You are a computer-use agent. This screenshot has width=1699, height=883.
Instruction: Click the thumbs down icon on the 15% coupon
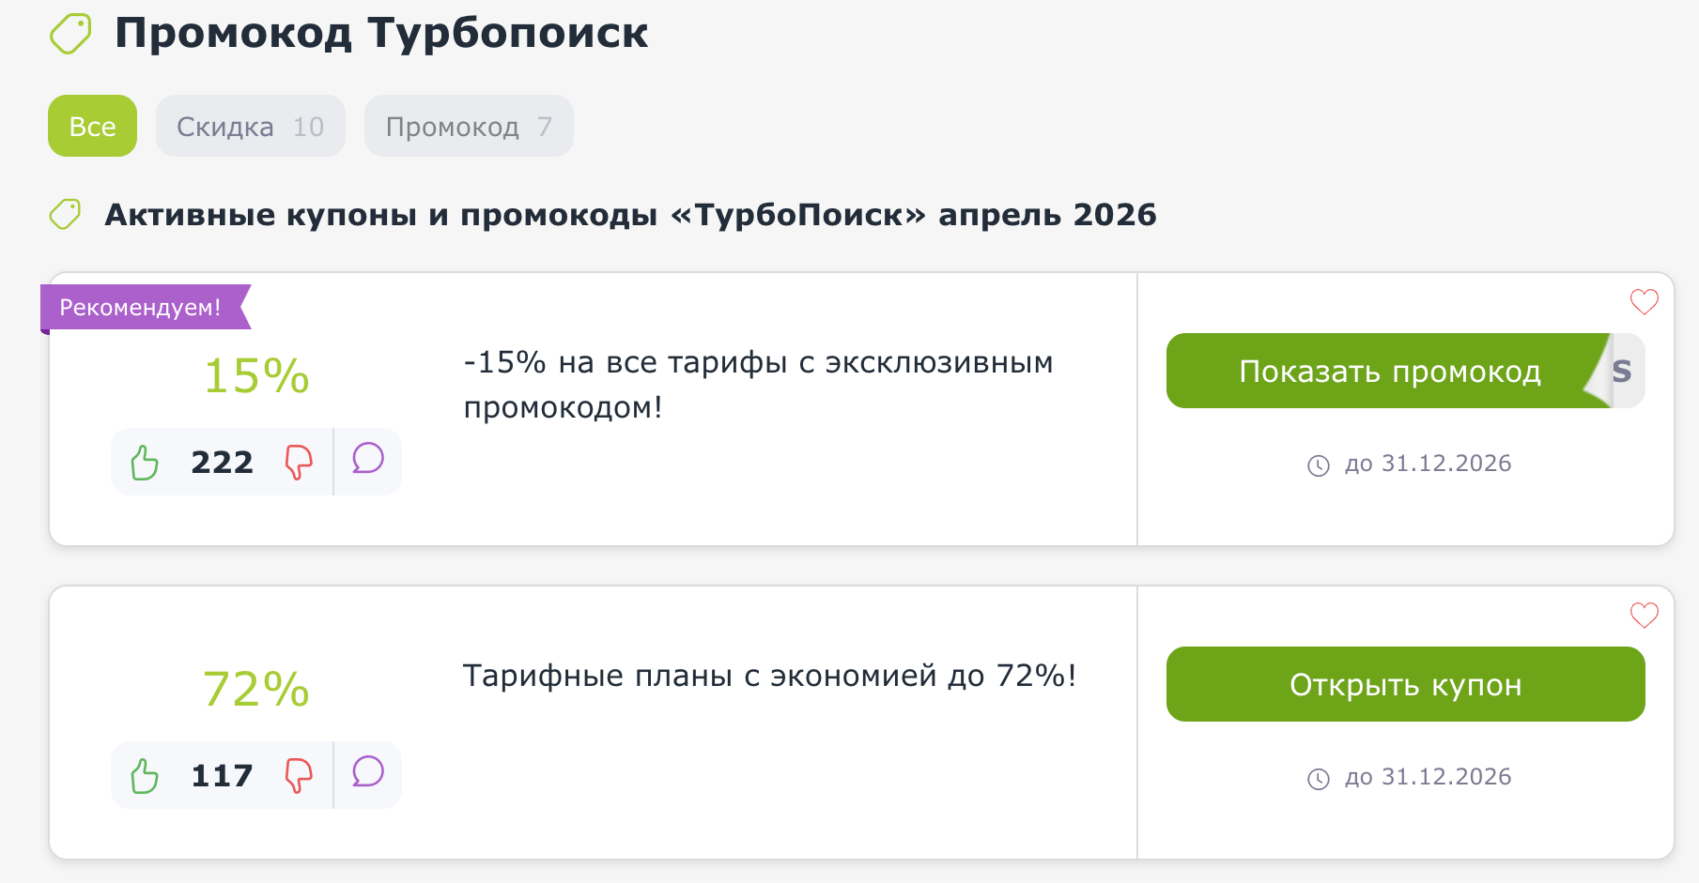click(297, 463)
